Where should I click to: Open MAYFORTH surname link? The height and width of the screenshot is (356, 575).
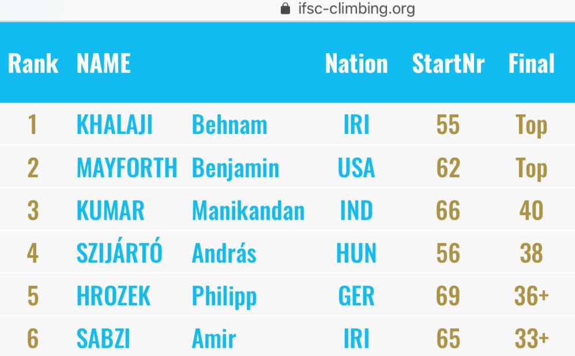pos(127,168)
